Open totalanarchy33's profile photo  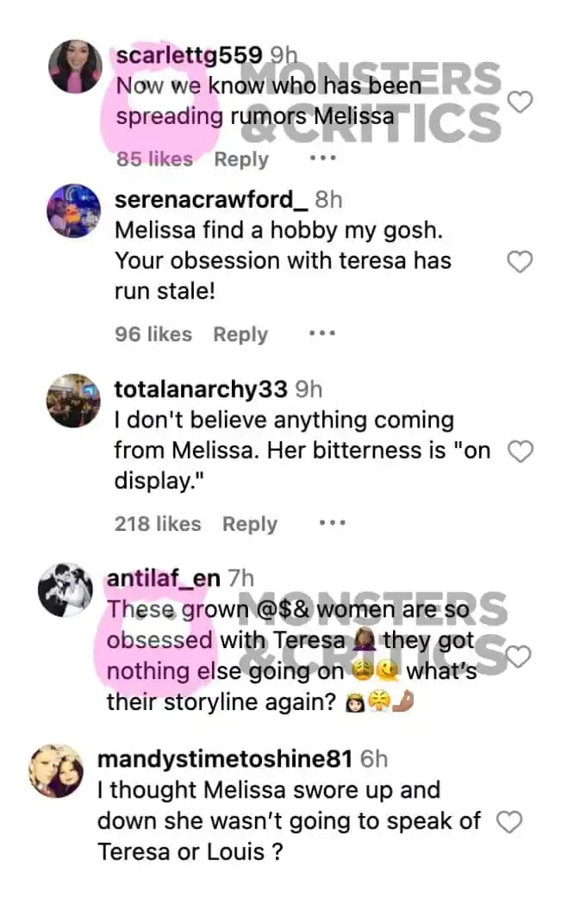point(73,401)
